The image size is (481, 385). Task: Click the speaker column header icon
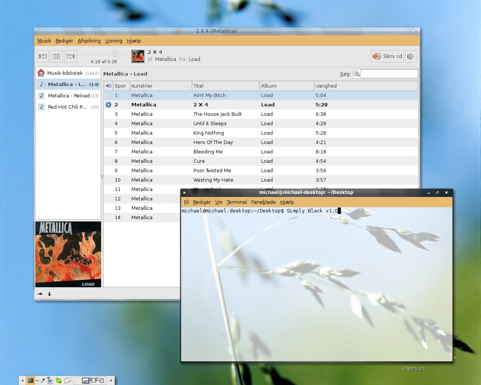click(x=109, y=86)
